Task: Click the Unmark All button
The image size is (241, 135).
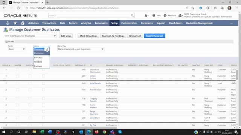Action: click(135, 36)
